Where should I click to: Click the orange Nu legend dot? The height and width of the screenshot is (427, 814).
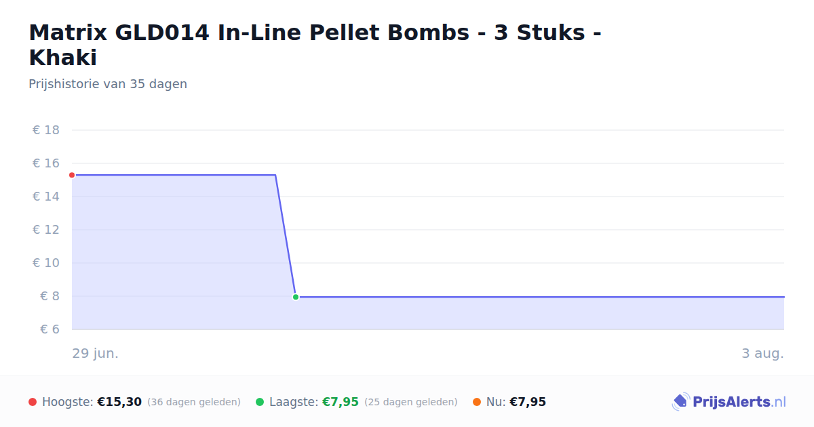point(477,402)
